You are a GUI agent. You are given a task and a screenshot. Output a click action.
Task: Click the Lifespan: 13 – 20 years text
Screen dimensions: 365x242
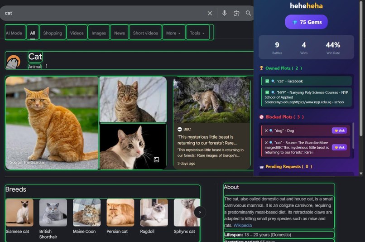pyautogui.click(x=258, y=235)
